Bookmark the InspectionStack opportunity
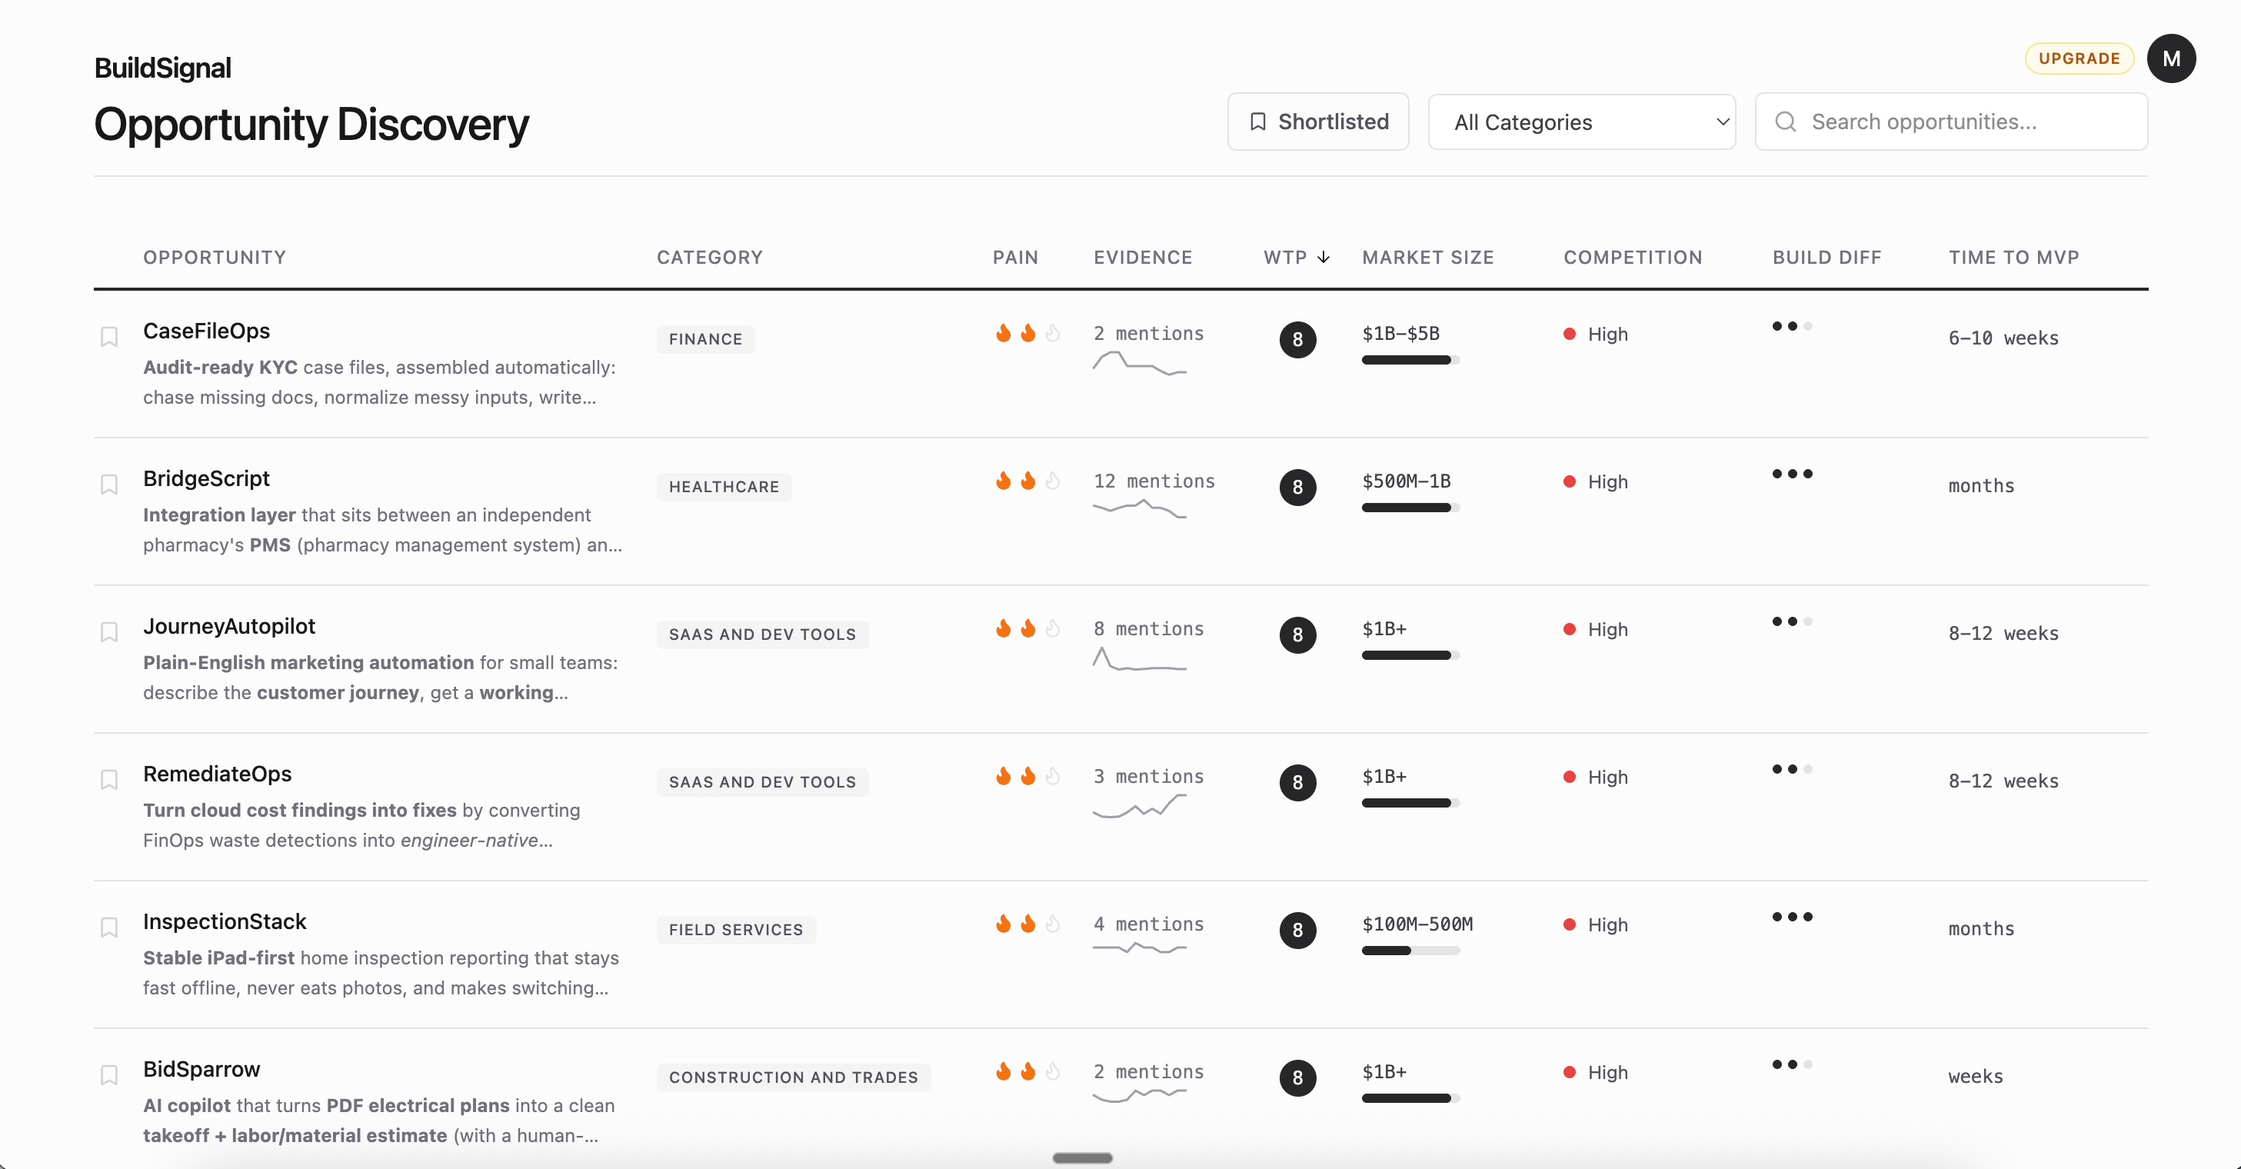2241x1169 pixels. pyautogui.click(x=108, y=928)
